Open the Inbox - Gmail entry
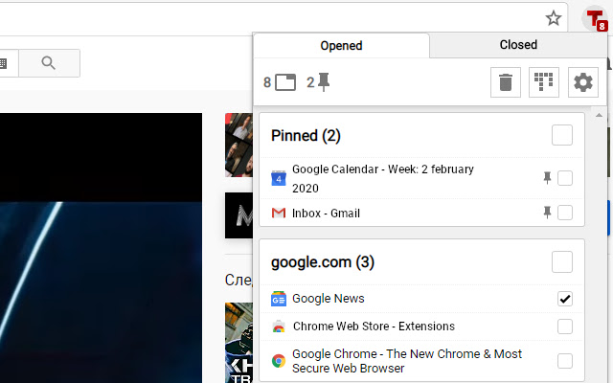This screenshot has width=613, height=383. pyautogui.click(x=326, y=214)
